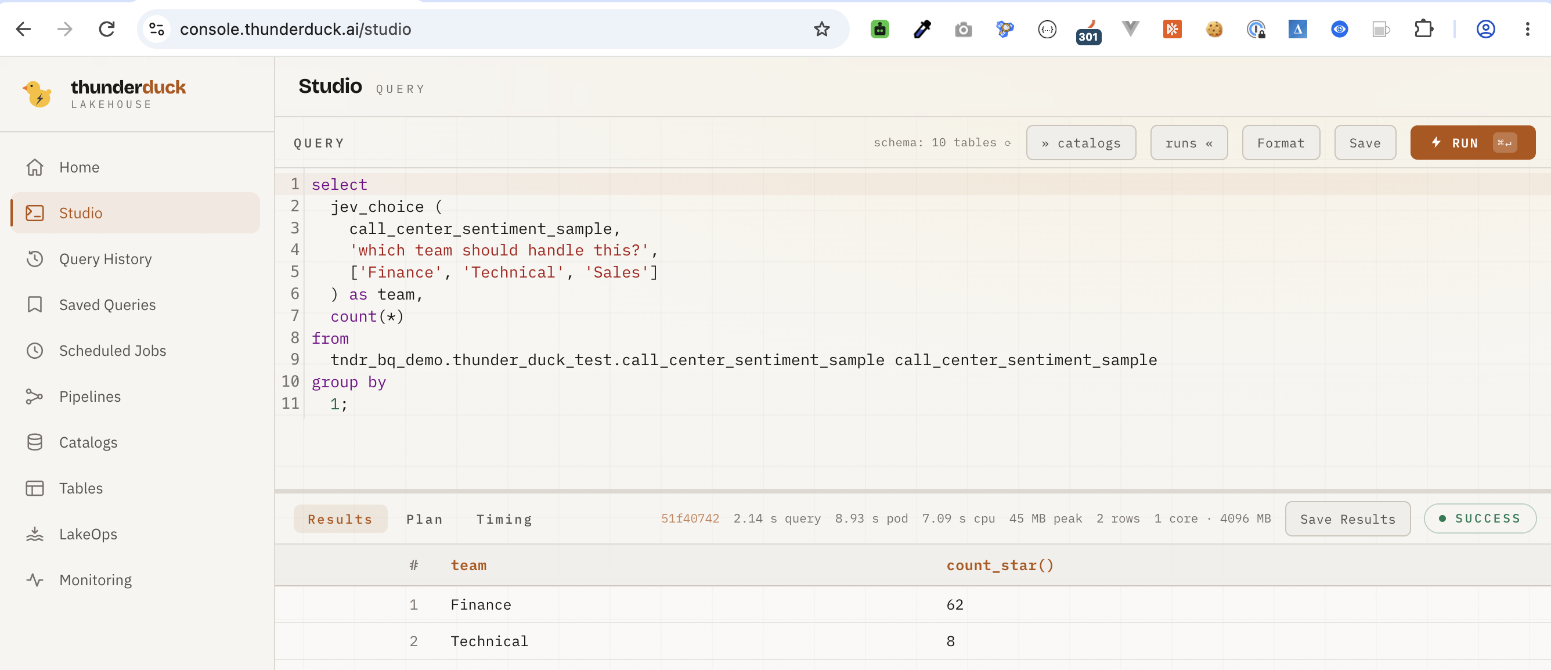Format the SQL query
Viewport: 1551px width, 670px height.
(x=1281, y=143)
